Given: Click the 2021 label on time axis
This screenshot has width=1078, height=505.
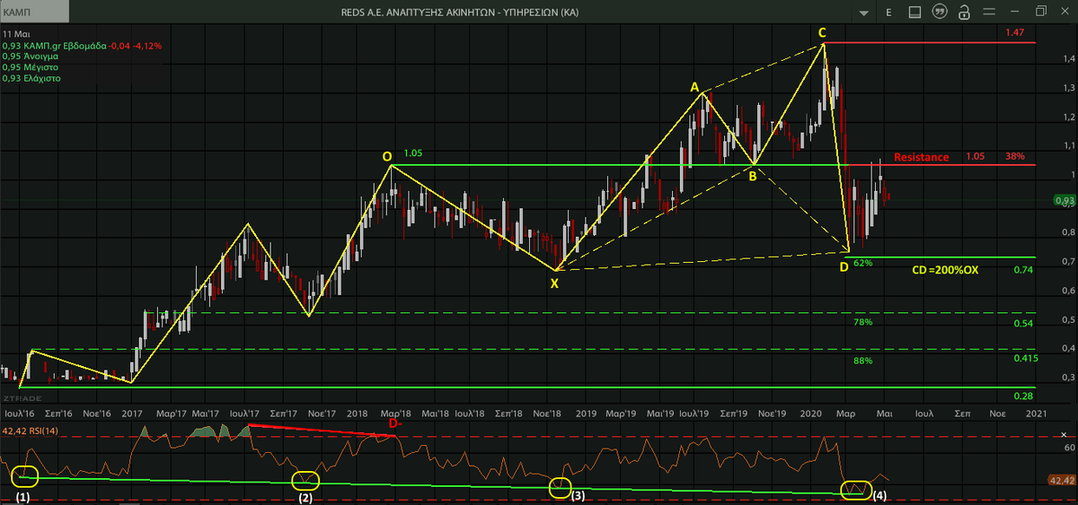Looking at the screenshot, I should (1036, 414).
